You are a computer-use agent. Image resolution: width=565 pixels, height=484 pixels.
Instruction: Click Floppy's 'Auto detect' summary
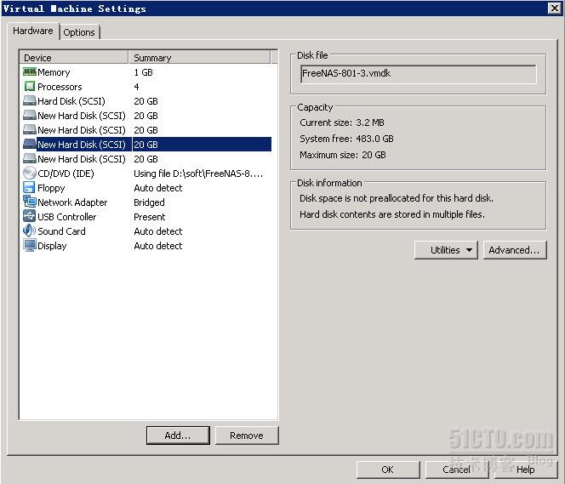coord(158,188)
